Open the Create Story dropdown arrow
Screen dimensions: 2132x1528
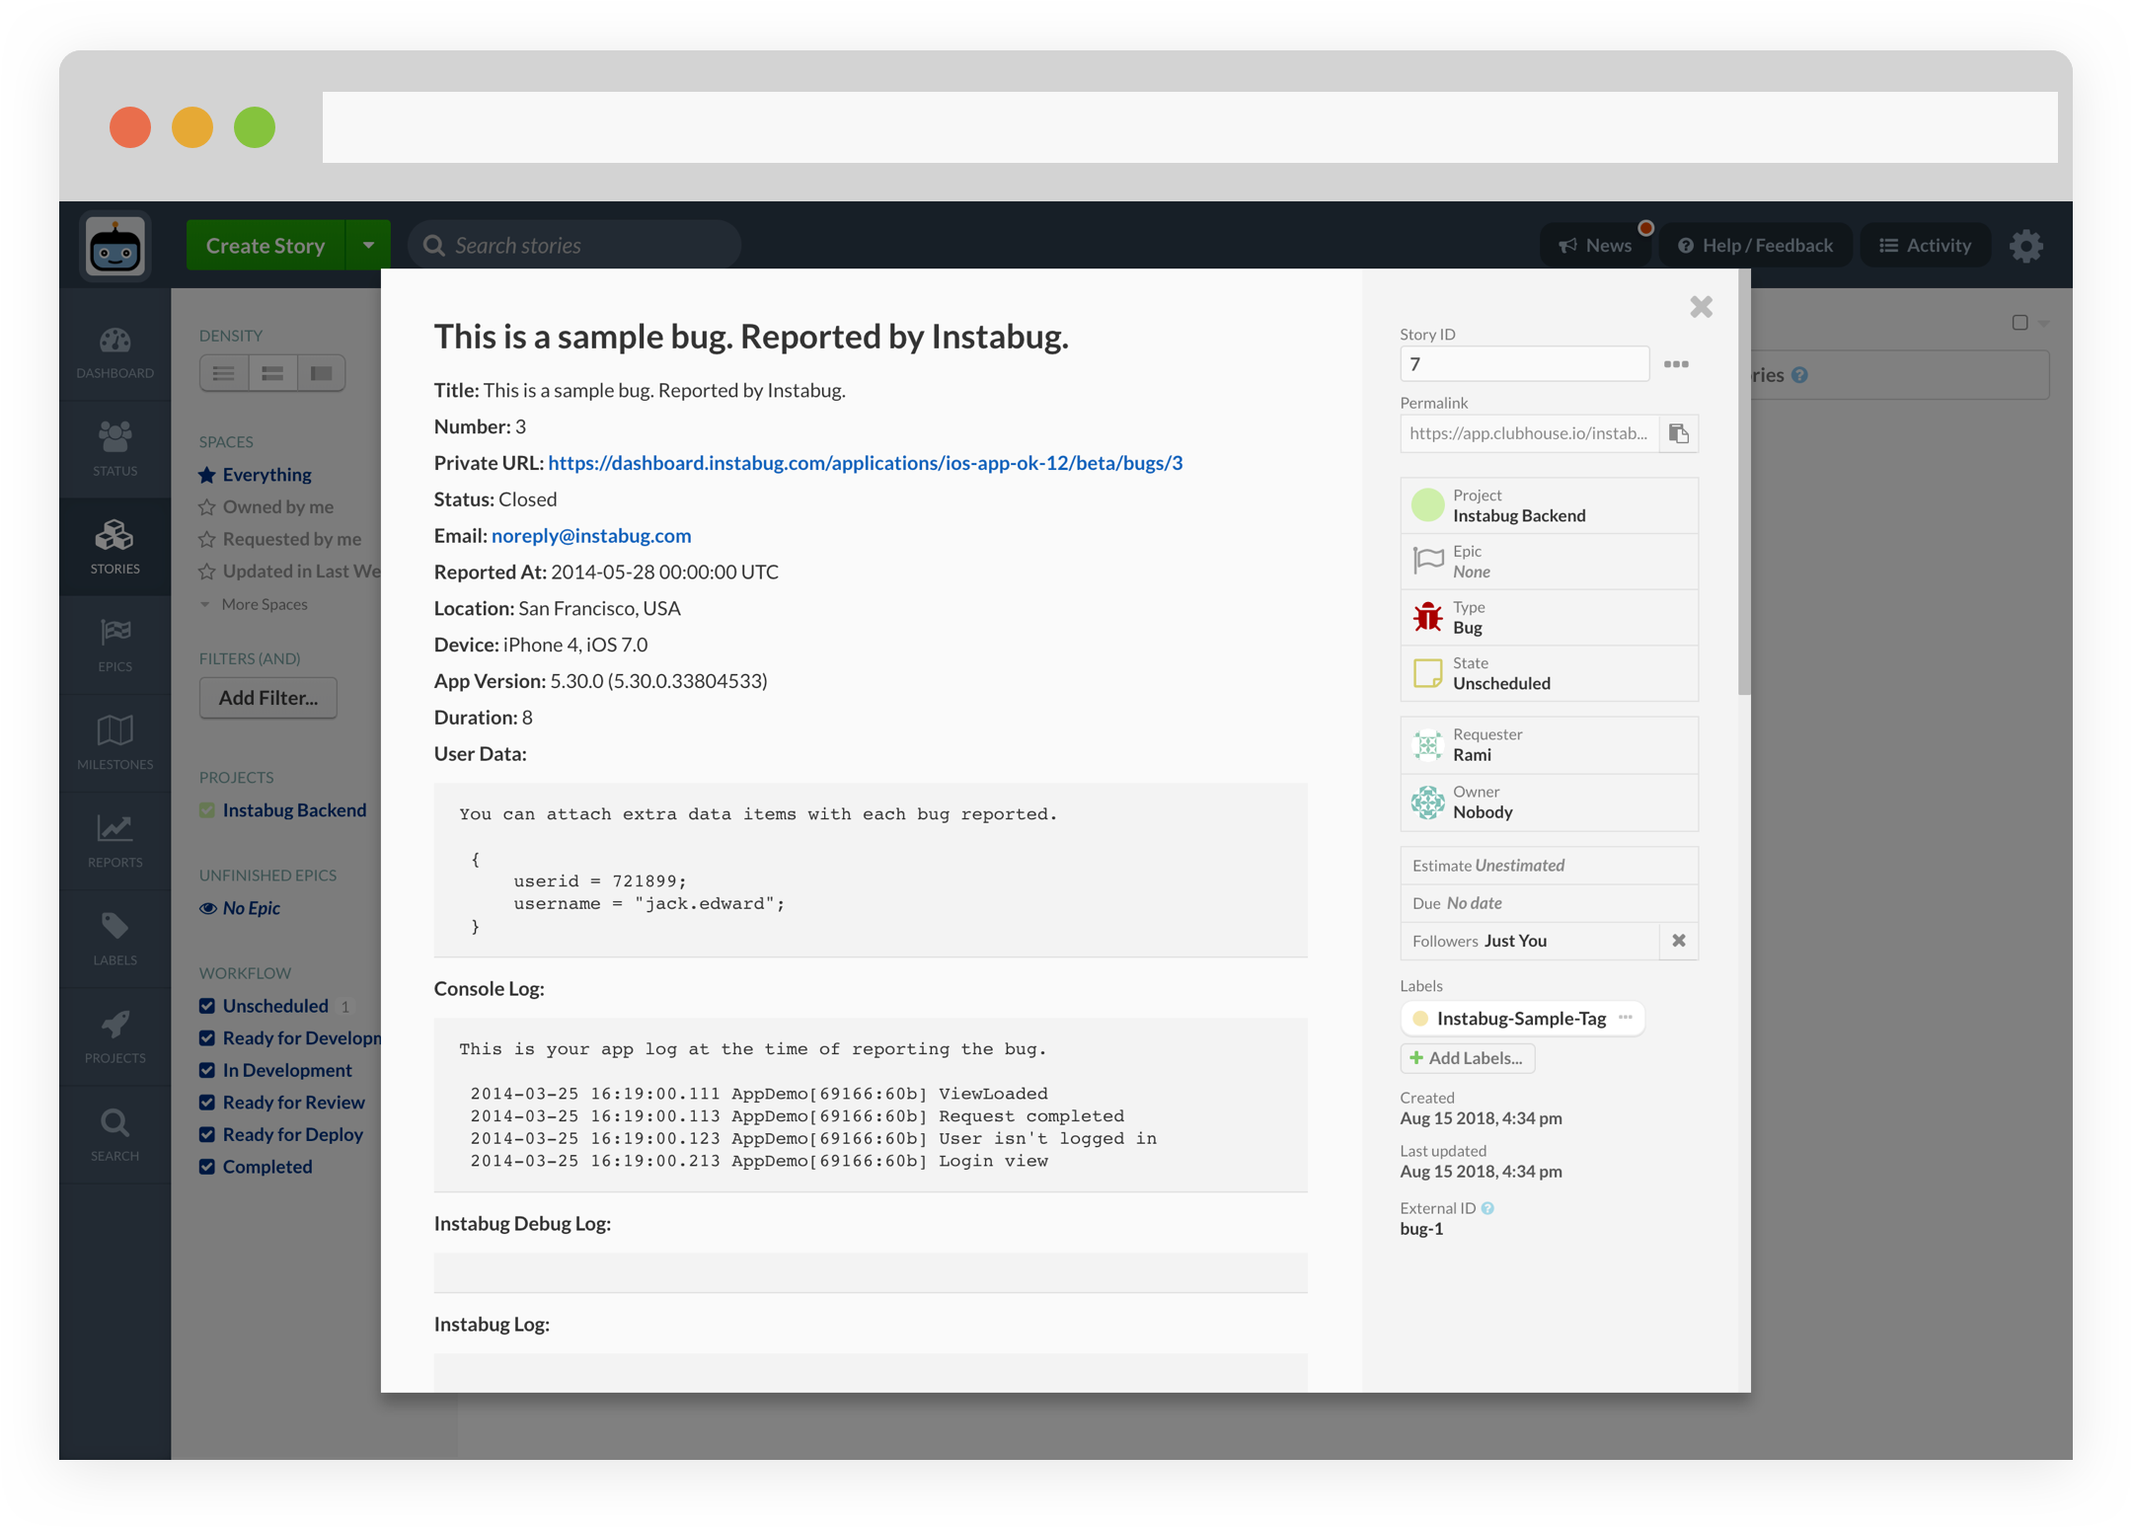(x=368, y=245)
